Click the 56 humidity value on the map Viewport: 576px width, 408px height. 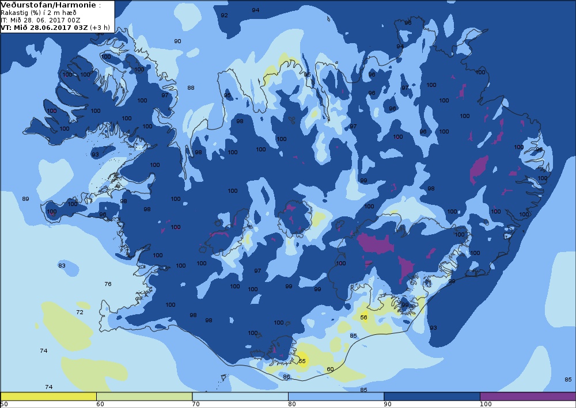(363, 318)
